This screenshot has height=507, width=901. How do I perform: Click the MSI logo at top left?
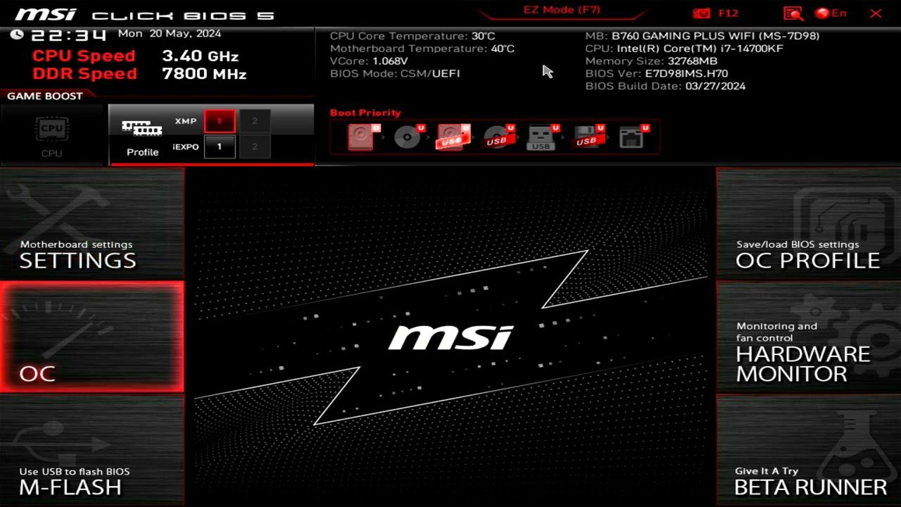pos(46,14)
